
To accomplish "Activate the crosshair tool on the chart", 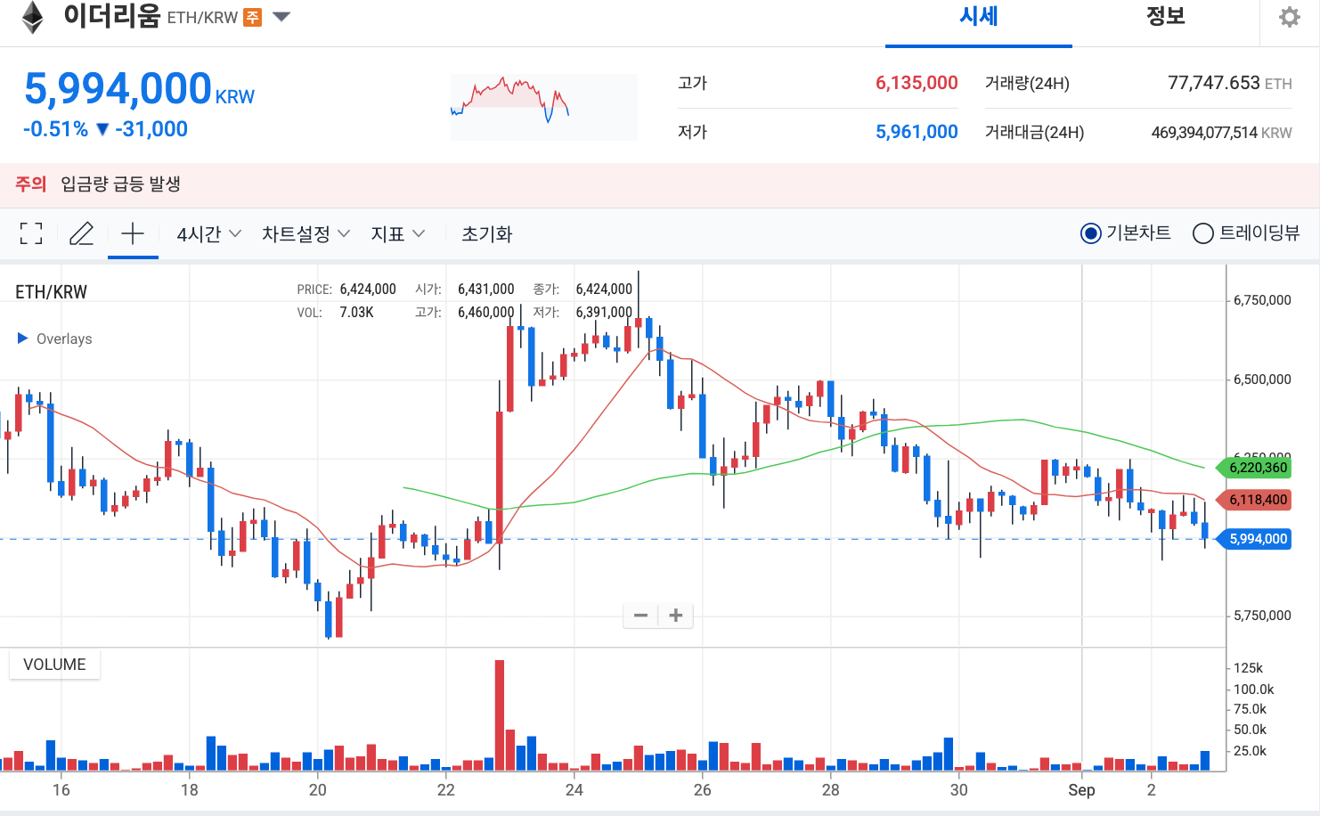I will pyautogui.click(x=133, y=233).
